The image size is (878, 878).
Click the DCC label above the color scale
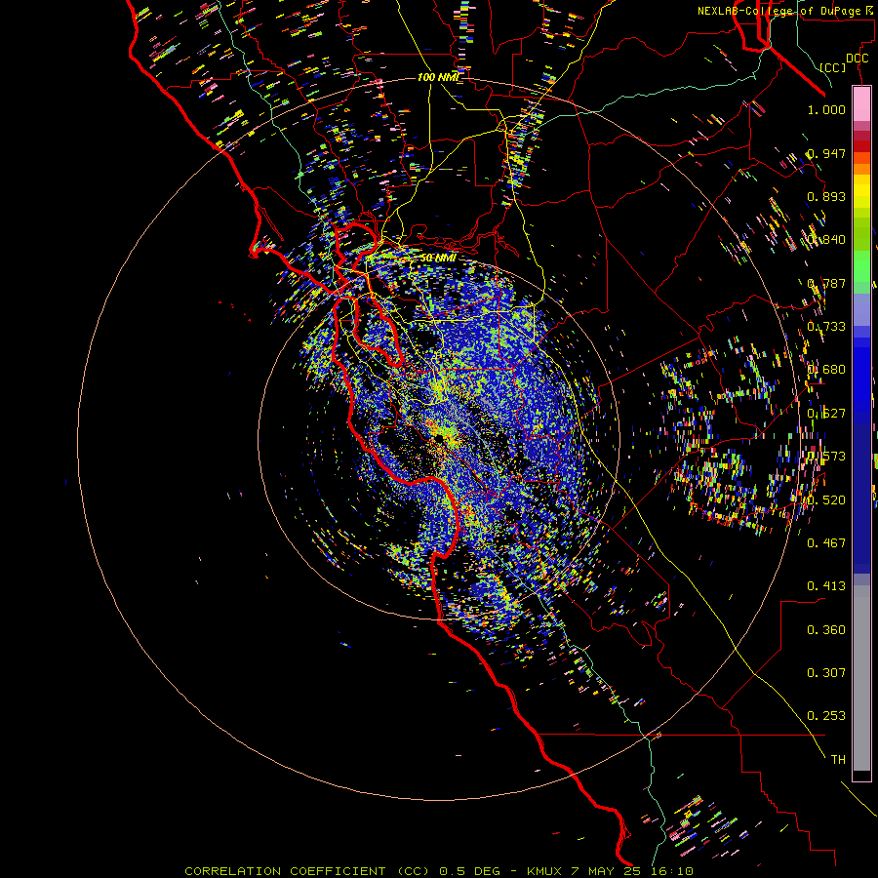pyautogui.click(x=857, y=59)
